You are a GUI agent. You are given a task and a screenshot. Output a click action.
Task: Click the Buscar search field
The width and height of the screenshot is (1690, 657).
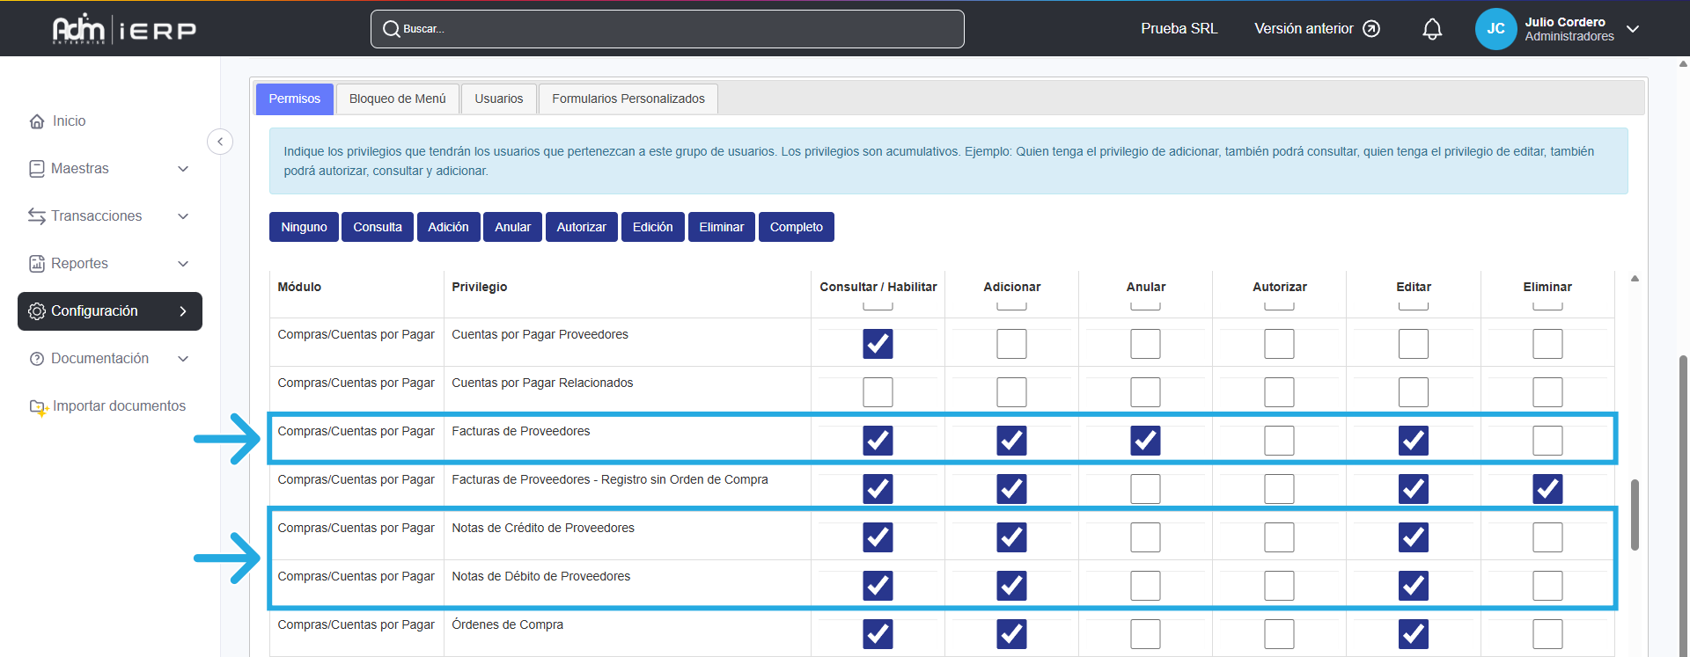click(x=667, y=29)
